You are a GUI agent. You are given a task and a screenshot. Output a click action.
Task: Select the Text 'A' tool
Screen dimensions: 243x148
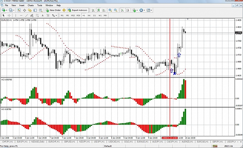pos(43,15)
